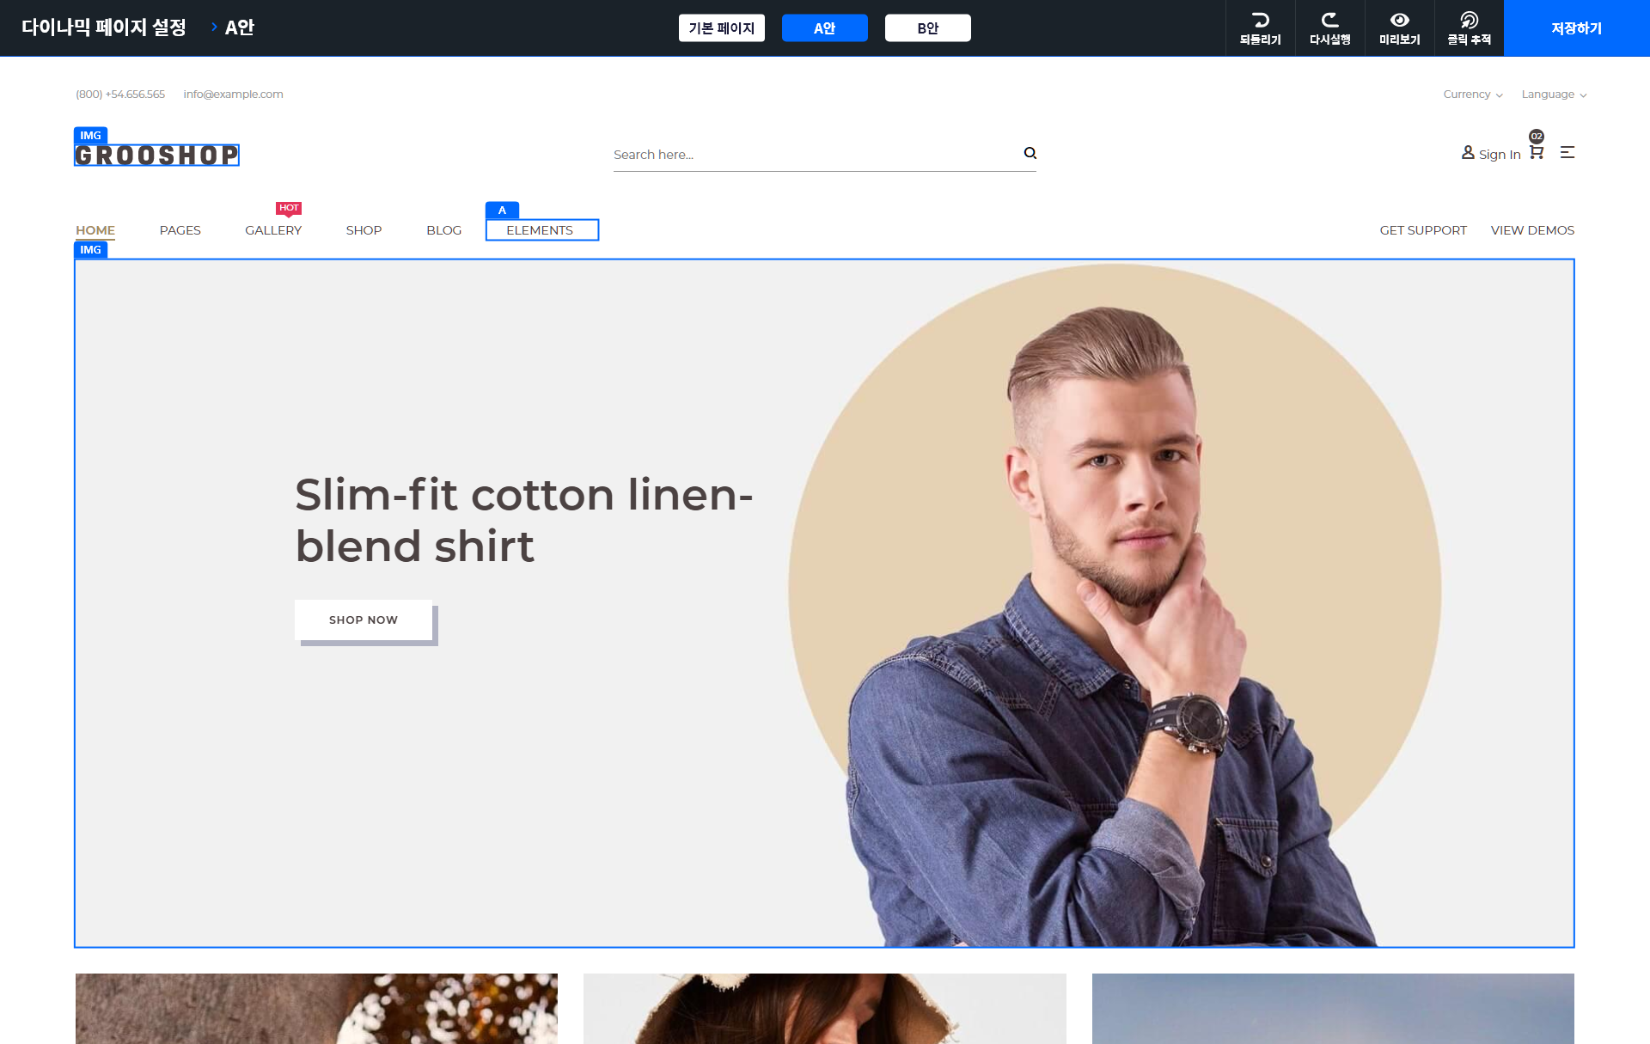This screenshot has width=1650, height=1044.
Task: Select the IMG tag on the logo
Action: [x=90, y=136]
